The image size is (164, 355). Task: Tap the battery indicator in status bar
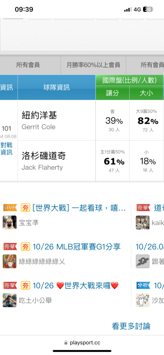click(149, 10)
